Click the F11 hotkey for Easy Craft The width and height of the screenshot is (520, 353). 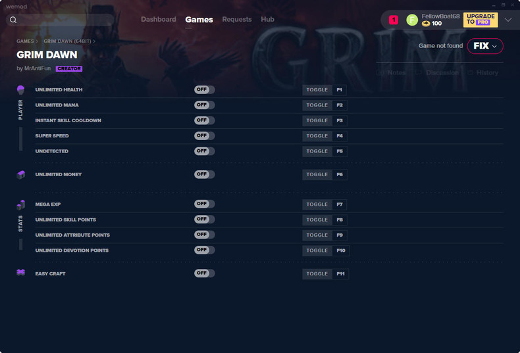pyautogui.click(x=340, y=274)
